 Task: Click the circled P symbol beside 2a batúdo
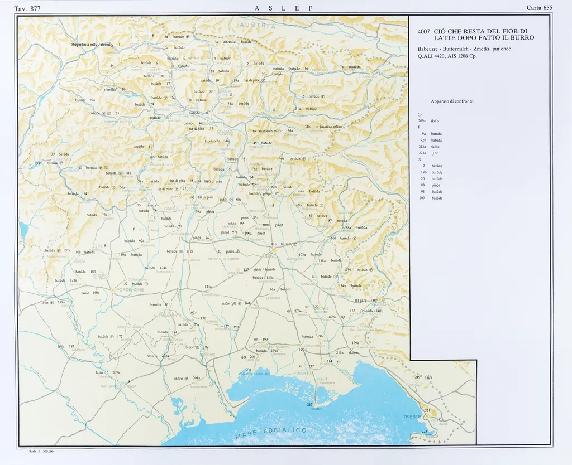coord(188,37)
